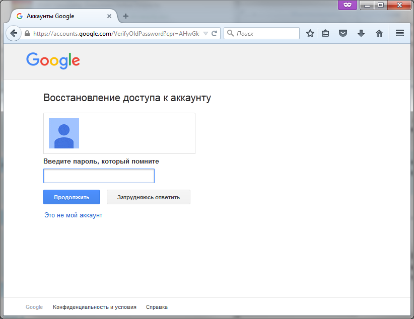Open the Справка footer link

(156, 306)
